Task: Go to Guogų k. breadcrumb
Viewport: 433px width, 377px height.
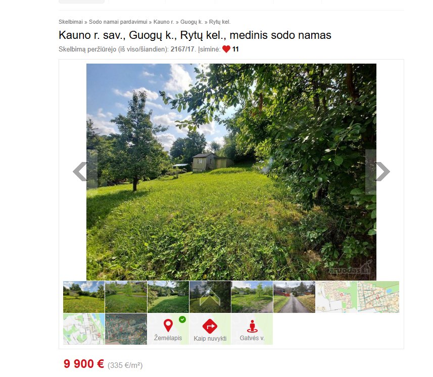Action: (x=191, y=22)
